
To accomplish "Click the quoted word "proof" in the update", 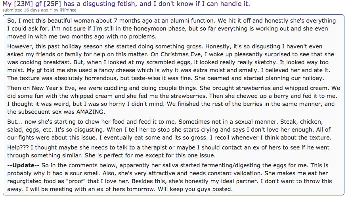I will click(x=76, y=181).
